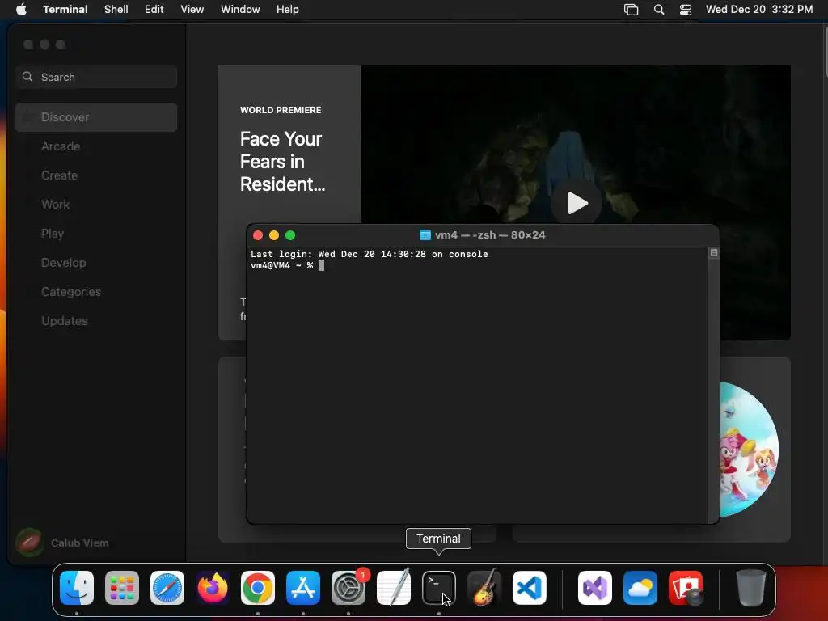828x621 pixels.
Task: Zoom the Terminal window with green button
Action: pos(290,235)
